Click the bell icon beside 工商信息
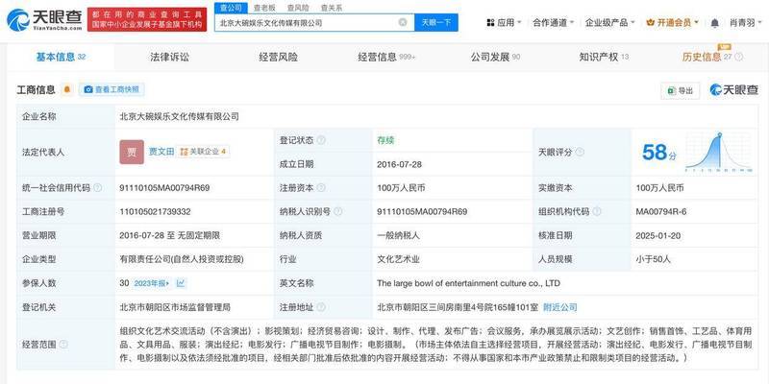769x384 pixels. pos(67,90)
